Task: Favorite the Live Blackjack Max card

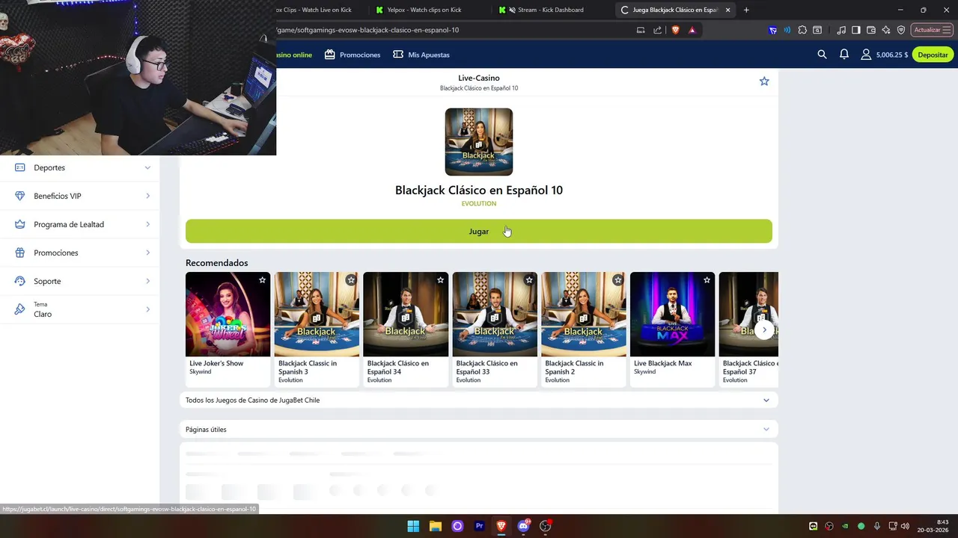Action: [707, 280]
